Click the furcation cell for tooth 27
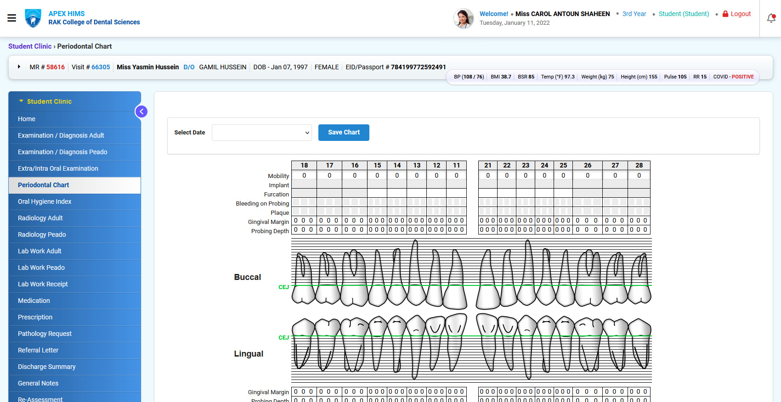Image resolution: width=781 pixels, height=402 pixels. pos(615,193)
